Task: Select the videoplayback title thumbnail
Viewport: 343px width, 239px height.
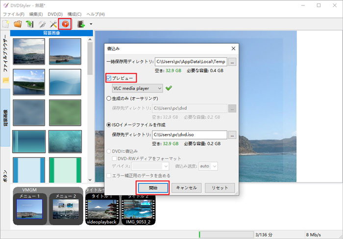Action: tap(101, 209)
